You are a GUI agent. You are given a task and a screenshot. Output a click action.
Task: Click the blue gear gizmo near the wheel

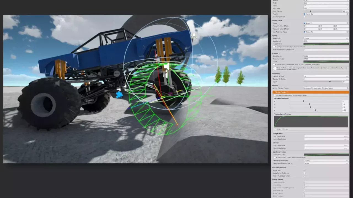point(119,95)
